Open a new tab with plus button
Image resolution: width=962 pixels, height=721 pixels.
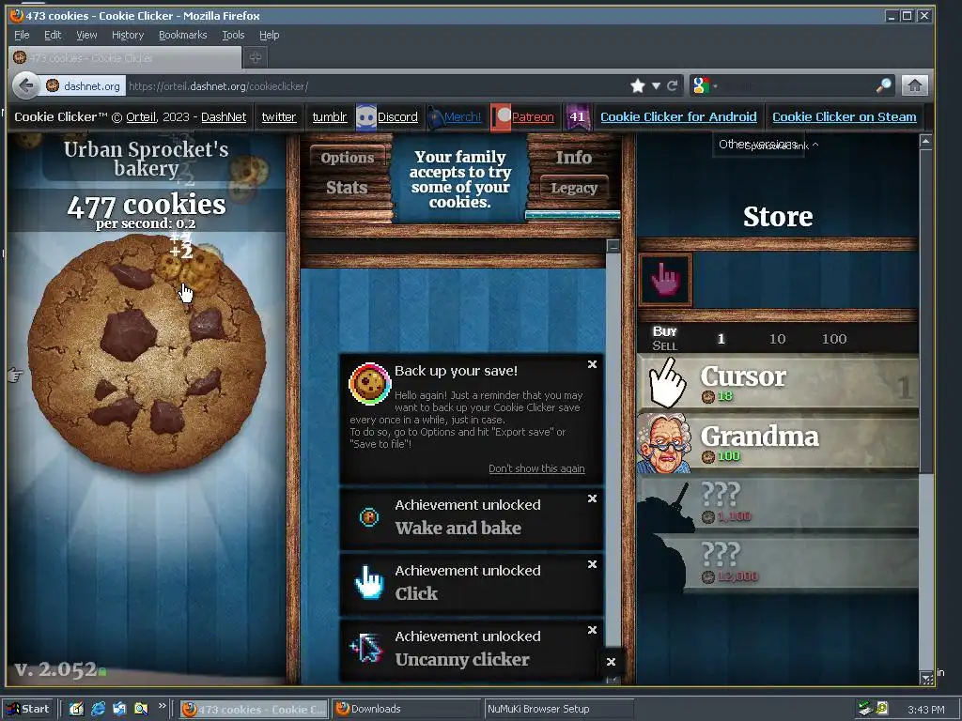[256, 57]
